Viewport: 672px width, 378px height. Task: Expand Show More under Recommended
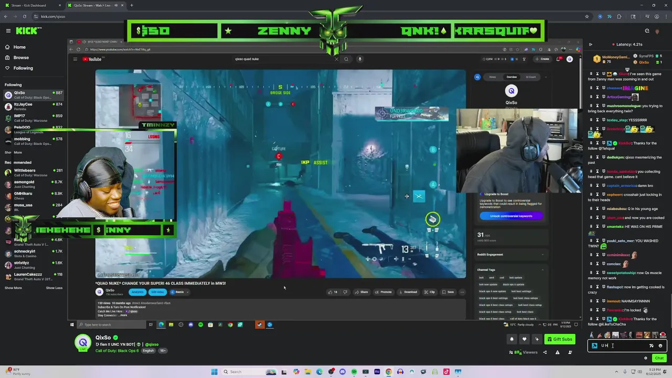click(13, 288)
